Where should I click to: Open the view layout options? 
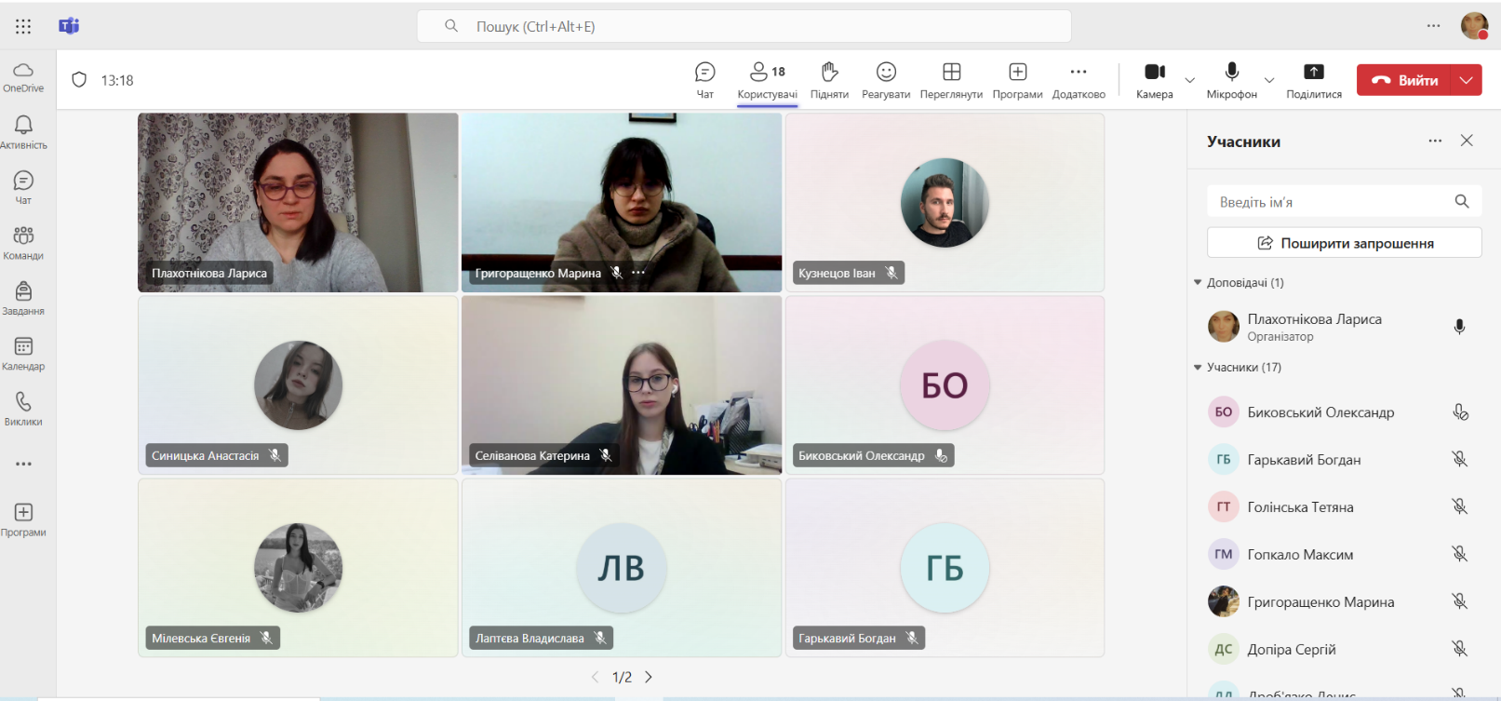951,79
